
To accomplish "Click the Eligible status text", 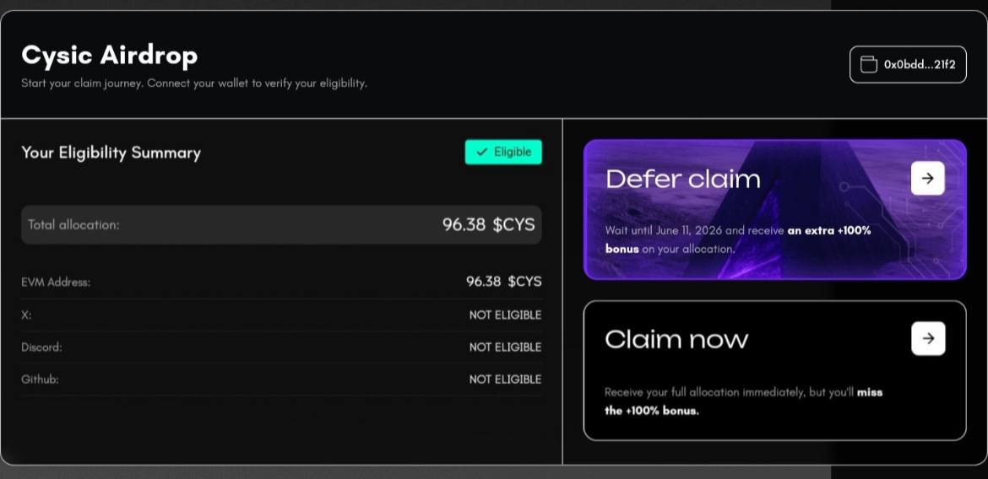I will (x=513, y=153).
